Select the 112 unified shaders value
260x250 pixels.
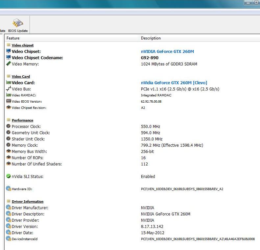pos(144,164)
